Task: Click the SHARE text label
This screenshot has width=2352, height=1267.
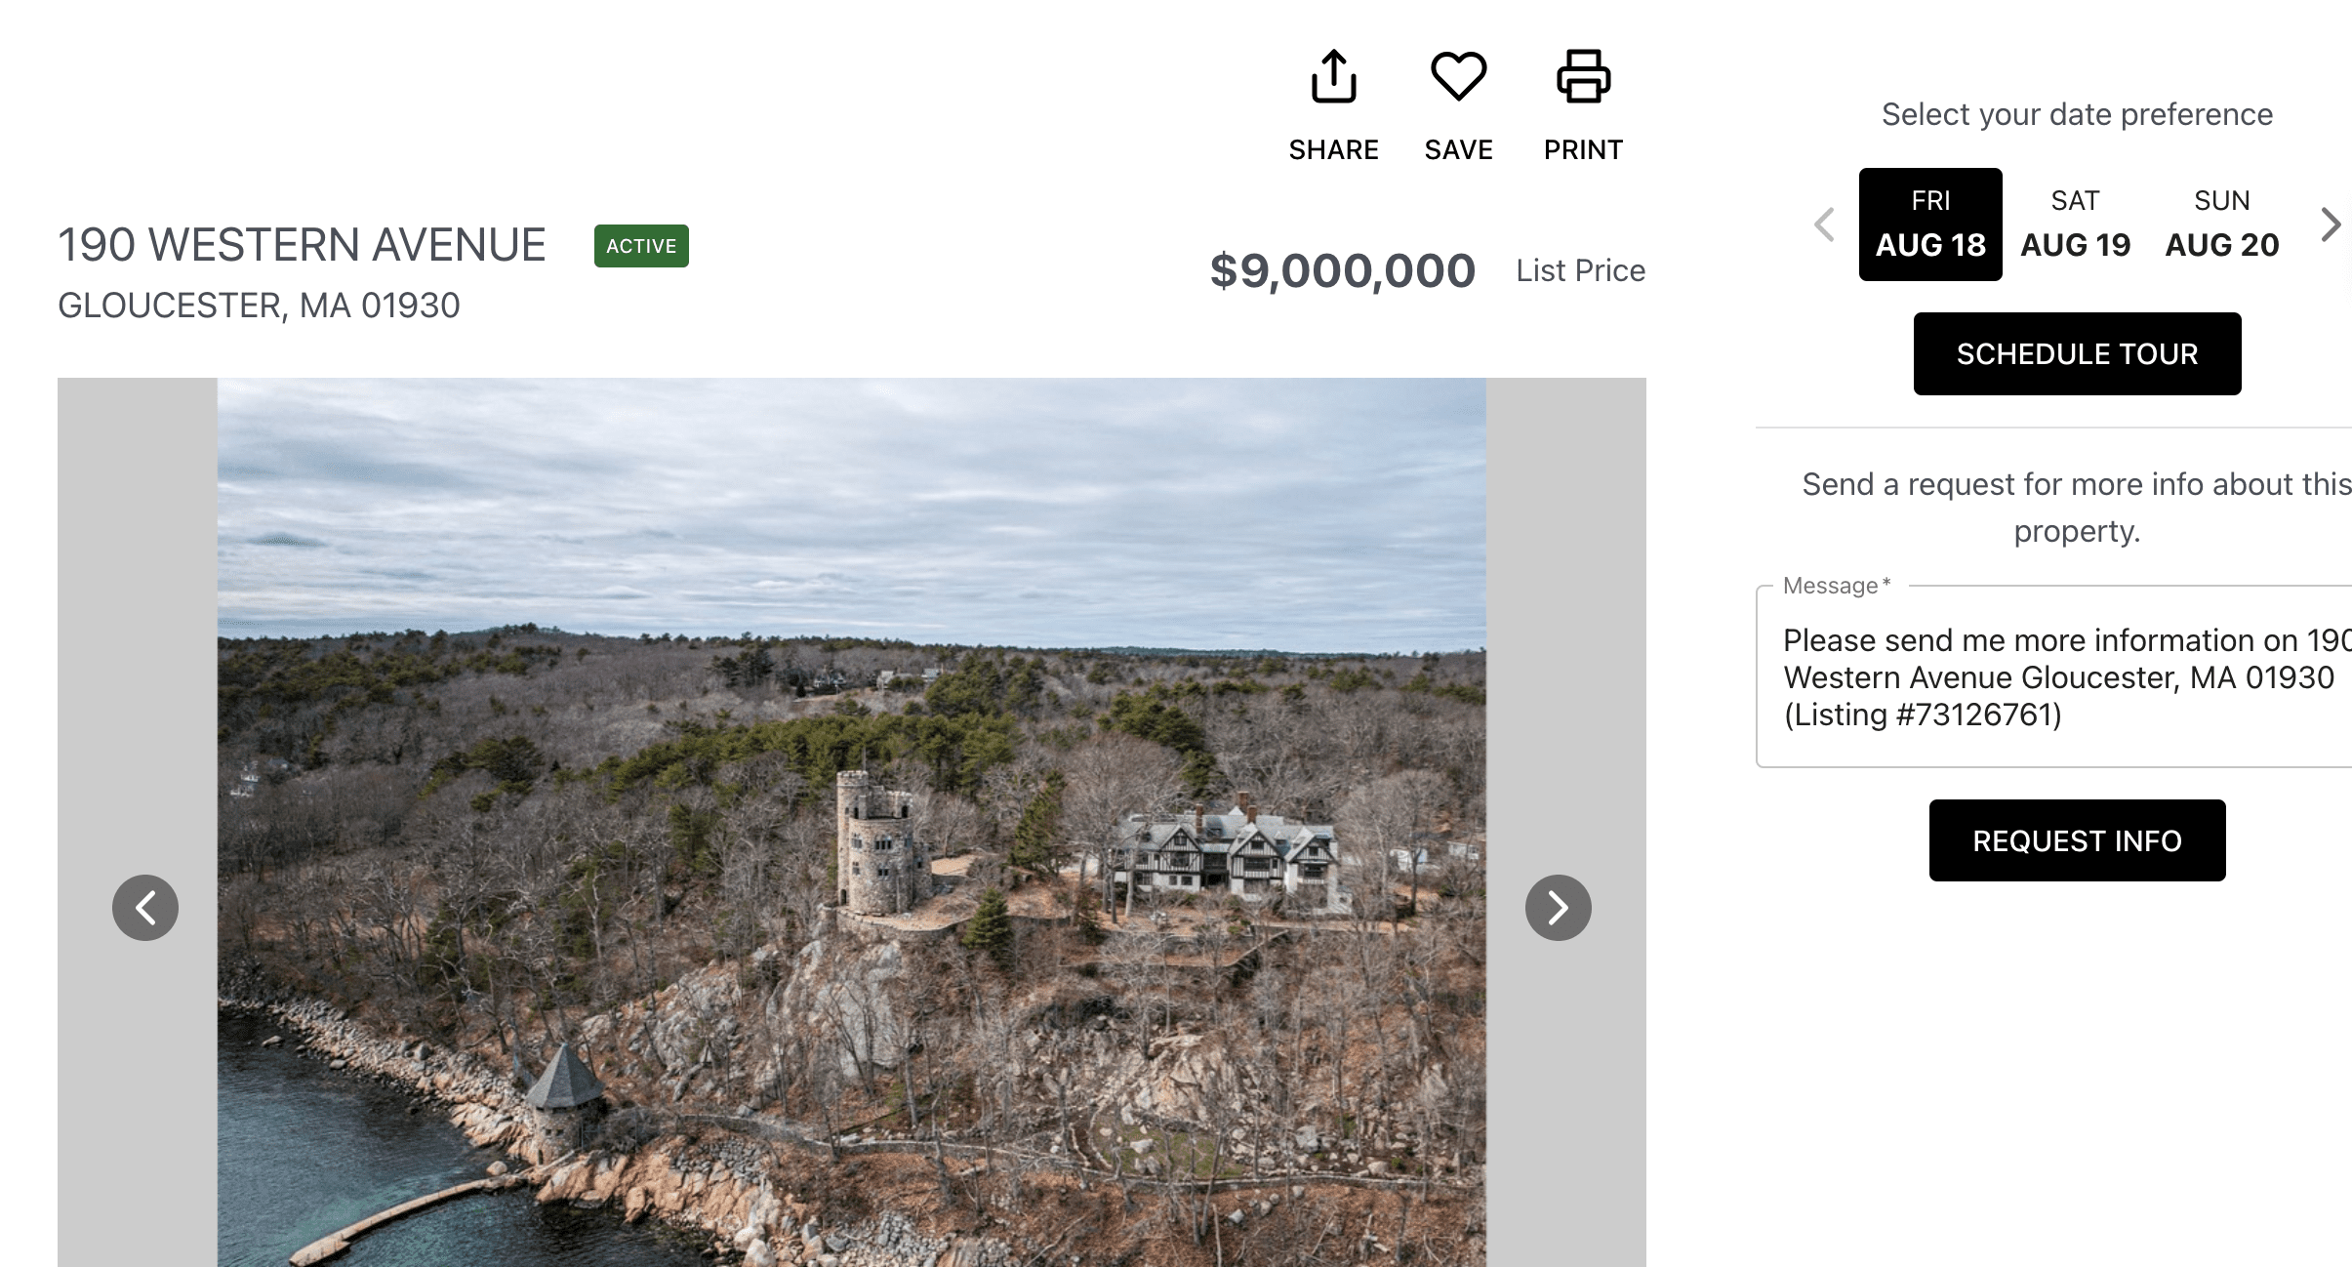Action: (1333, 150)
